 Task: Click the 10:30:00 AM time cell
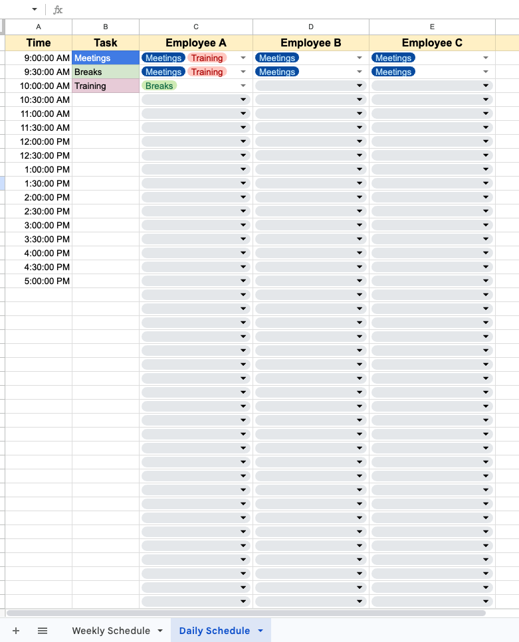39,100
